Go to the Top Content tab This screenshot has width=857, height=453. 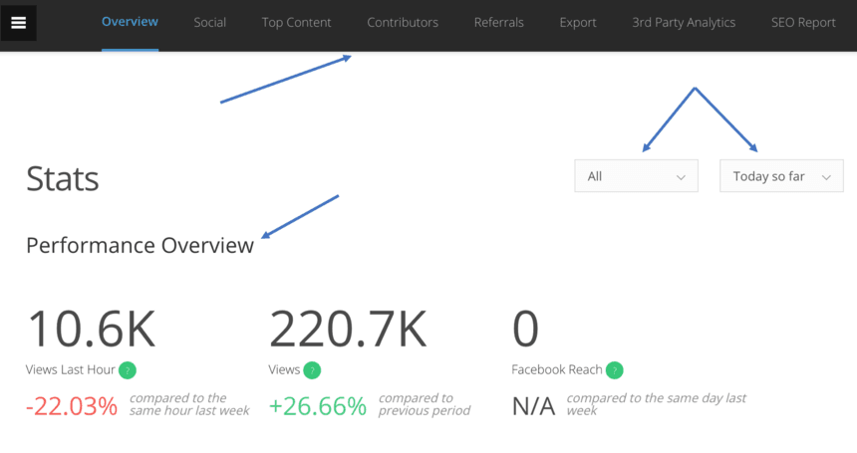(x=296, y=22)
